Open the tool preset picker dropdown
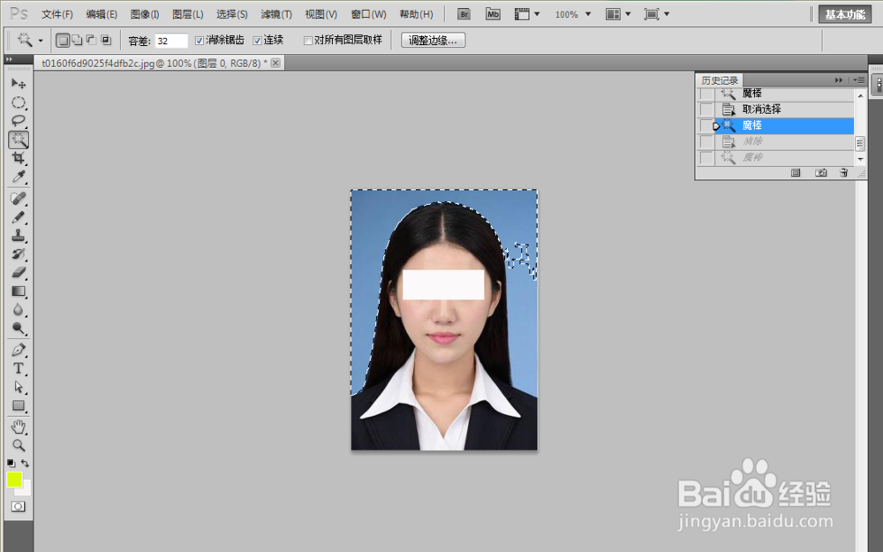883x552 pixels. 41,41
